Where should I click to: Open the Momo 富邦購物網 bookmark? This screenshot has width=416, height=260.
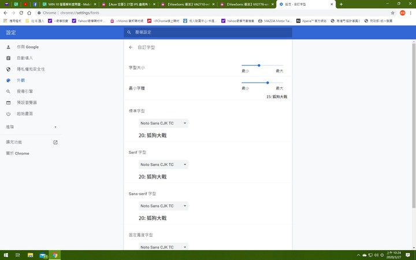point(127,21)
